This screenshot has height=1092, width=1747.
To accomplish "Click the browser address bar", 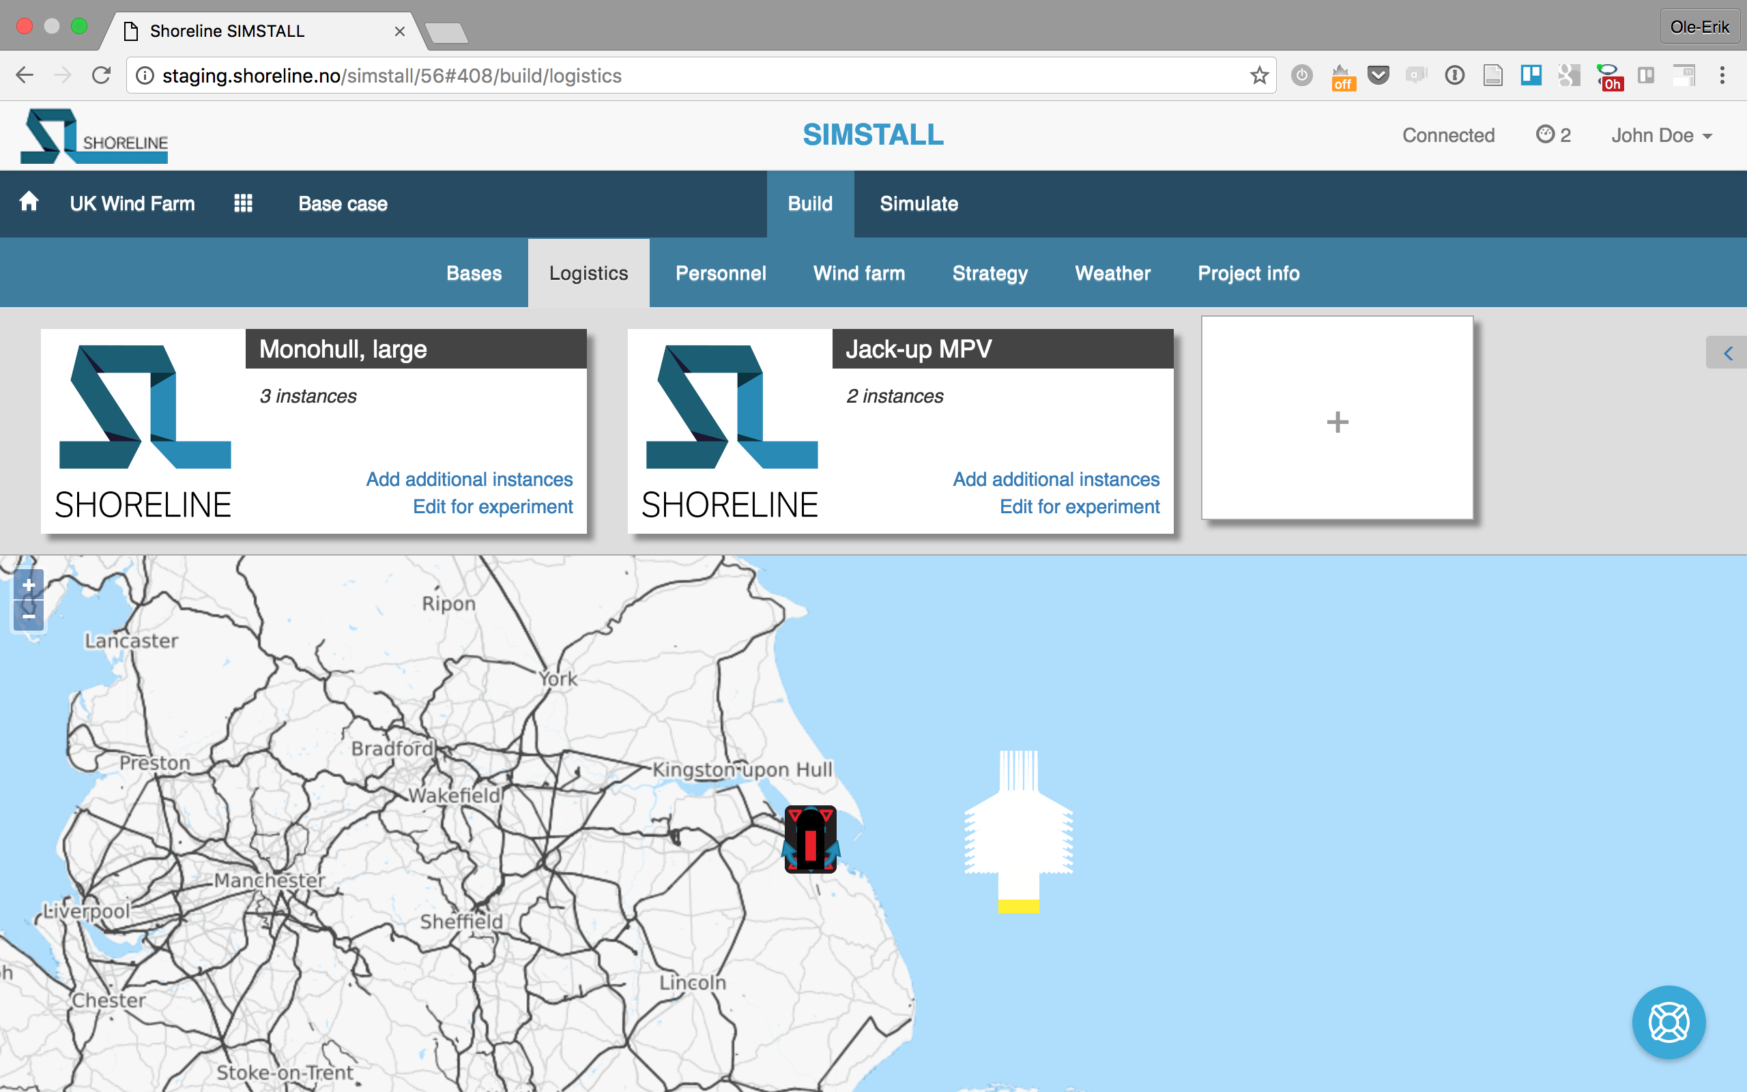I will click(x=650, y=76).
